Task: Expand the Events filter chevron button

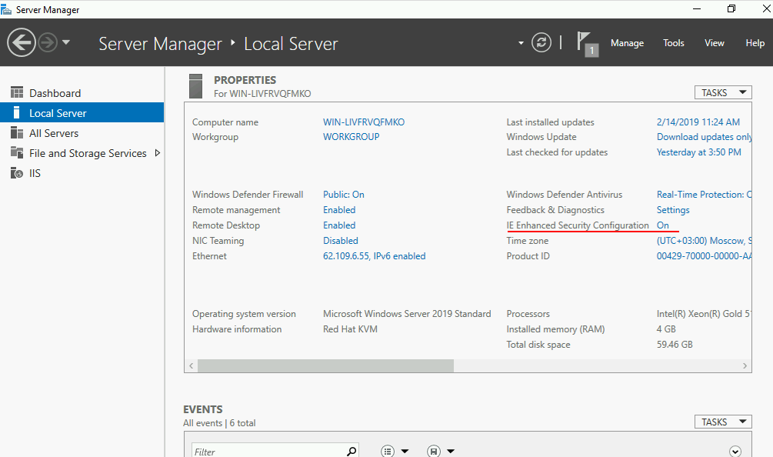Action: [735, 451]
